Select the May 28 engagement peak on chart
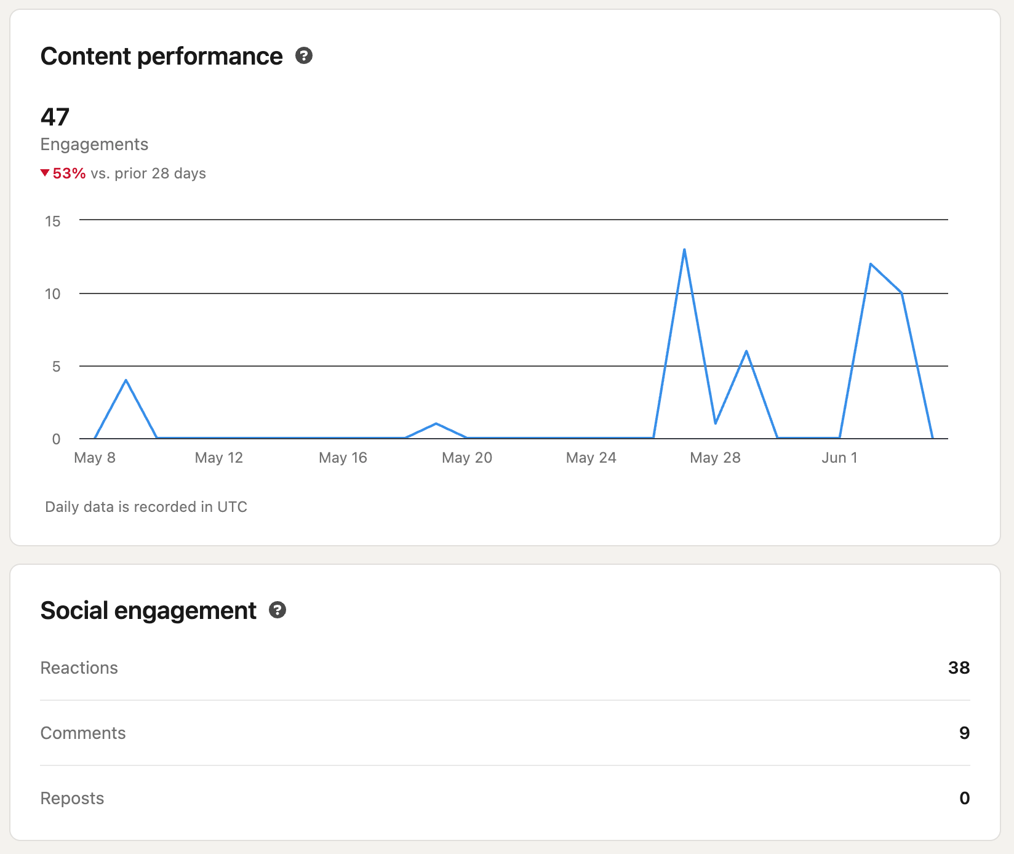The height and width of the screenshot is (854, 1014). (x=685, y=249)
